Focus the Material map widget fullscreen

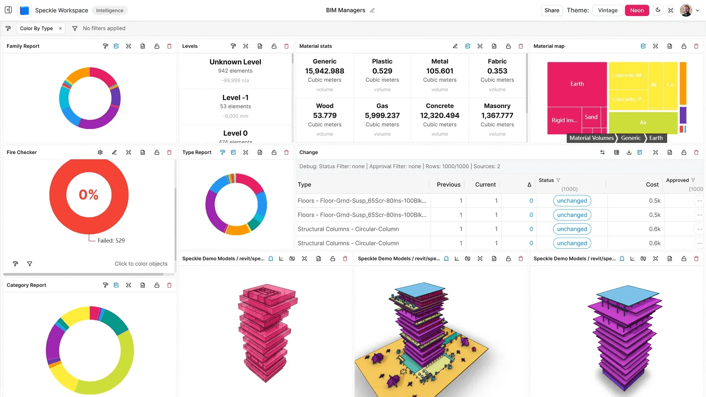click(x=656, y=46)
